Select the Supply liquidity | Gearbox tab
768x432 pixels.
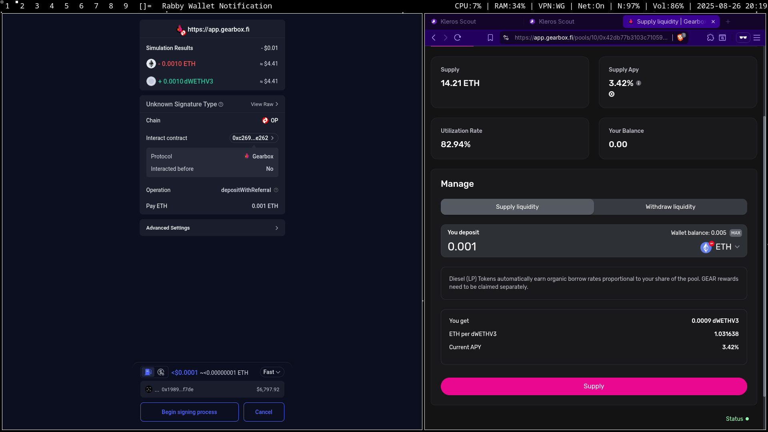(671, 22)
